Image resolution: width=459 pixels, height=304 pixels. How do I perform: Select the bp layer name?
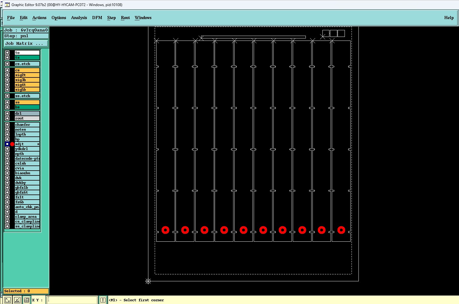pos(27,139)
